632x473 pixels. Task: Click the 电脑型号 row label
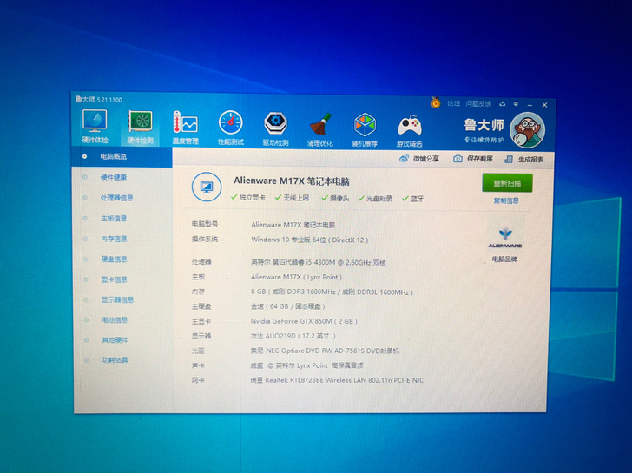(x=205, y=224)
